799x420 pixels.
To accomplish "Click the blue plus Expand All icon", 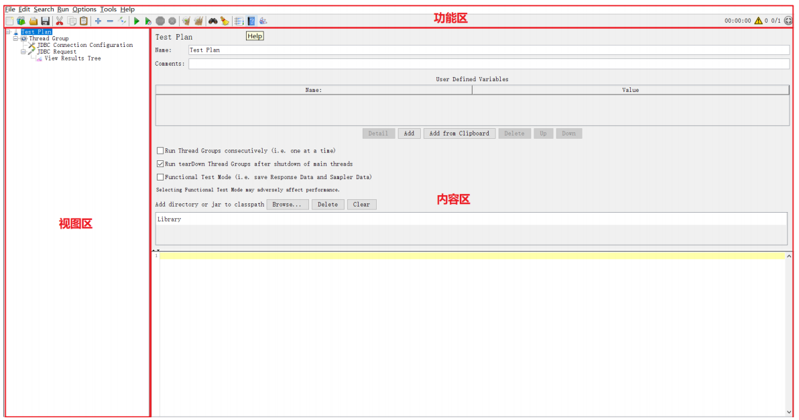I will (98, 21).
